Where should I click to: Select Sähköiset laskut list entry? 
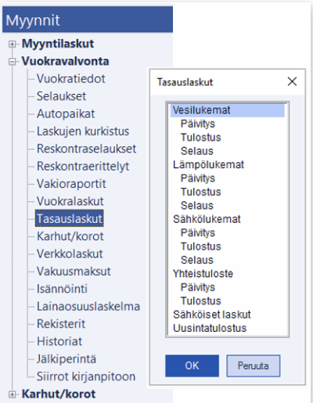[x=212, y=315]
